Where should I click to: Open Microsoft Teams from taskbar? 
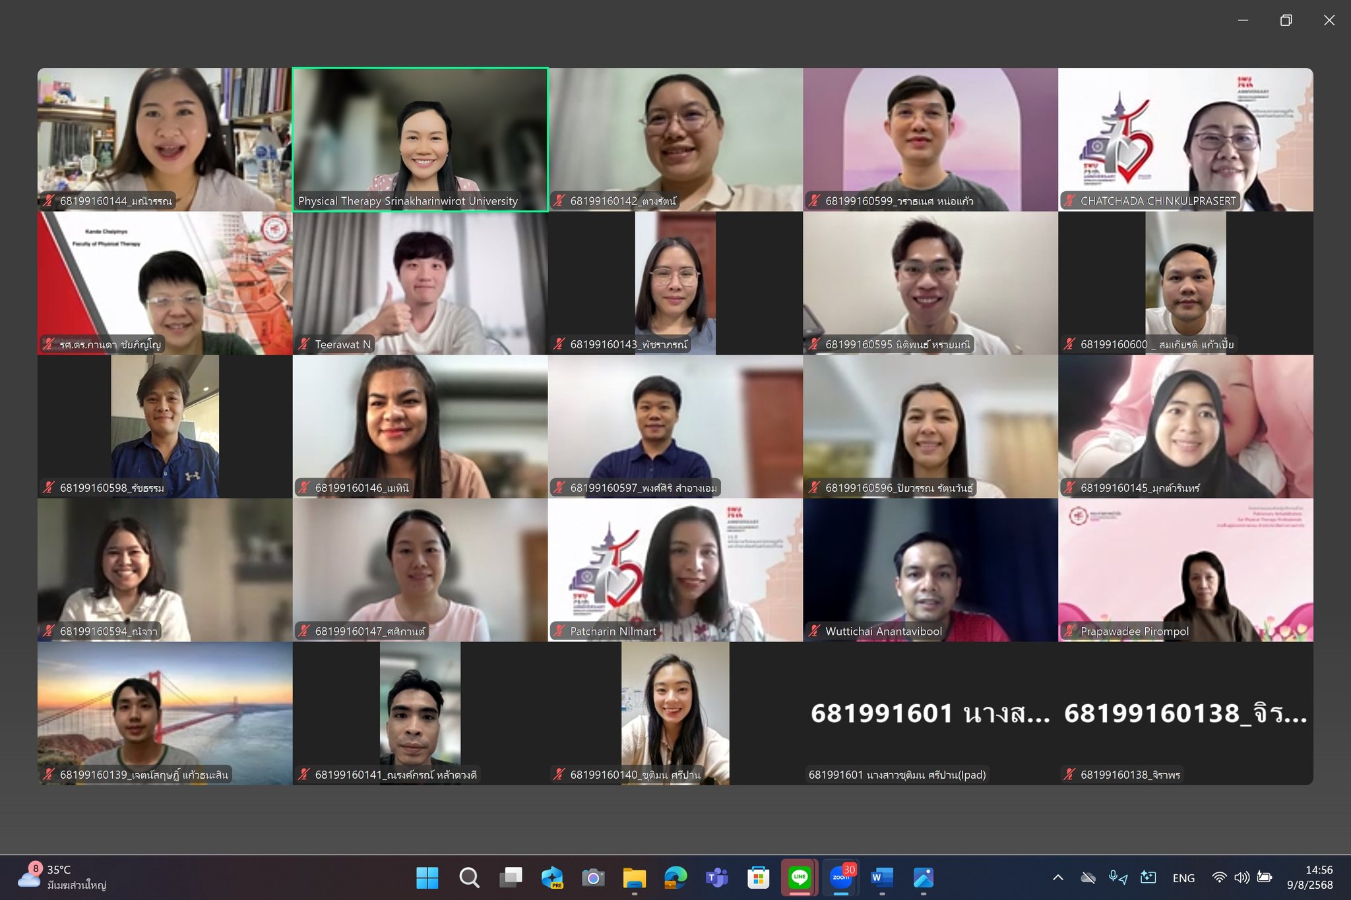point(716,878)
